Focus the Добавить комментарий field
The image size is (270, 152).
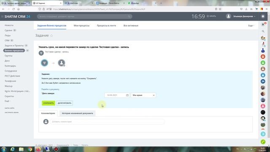coord(107,122)
